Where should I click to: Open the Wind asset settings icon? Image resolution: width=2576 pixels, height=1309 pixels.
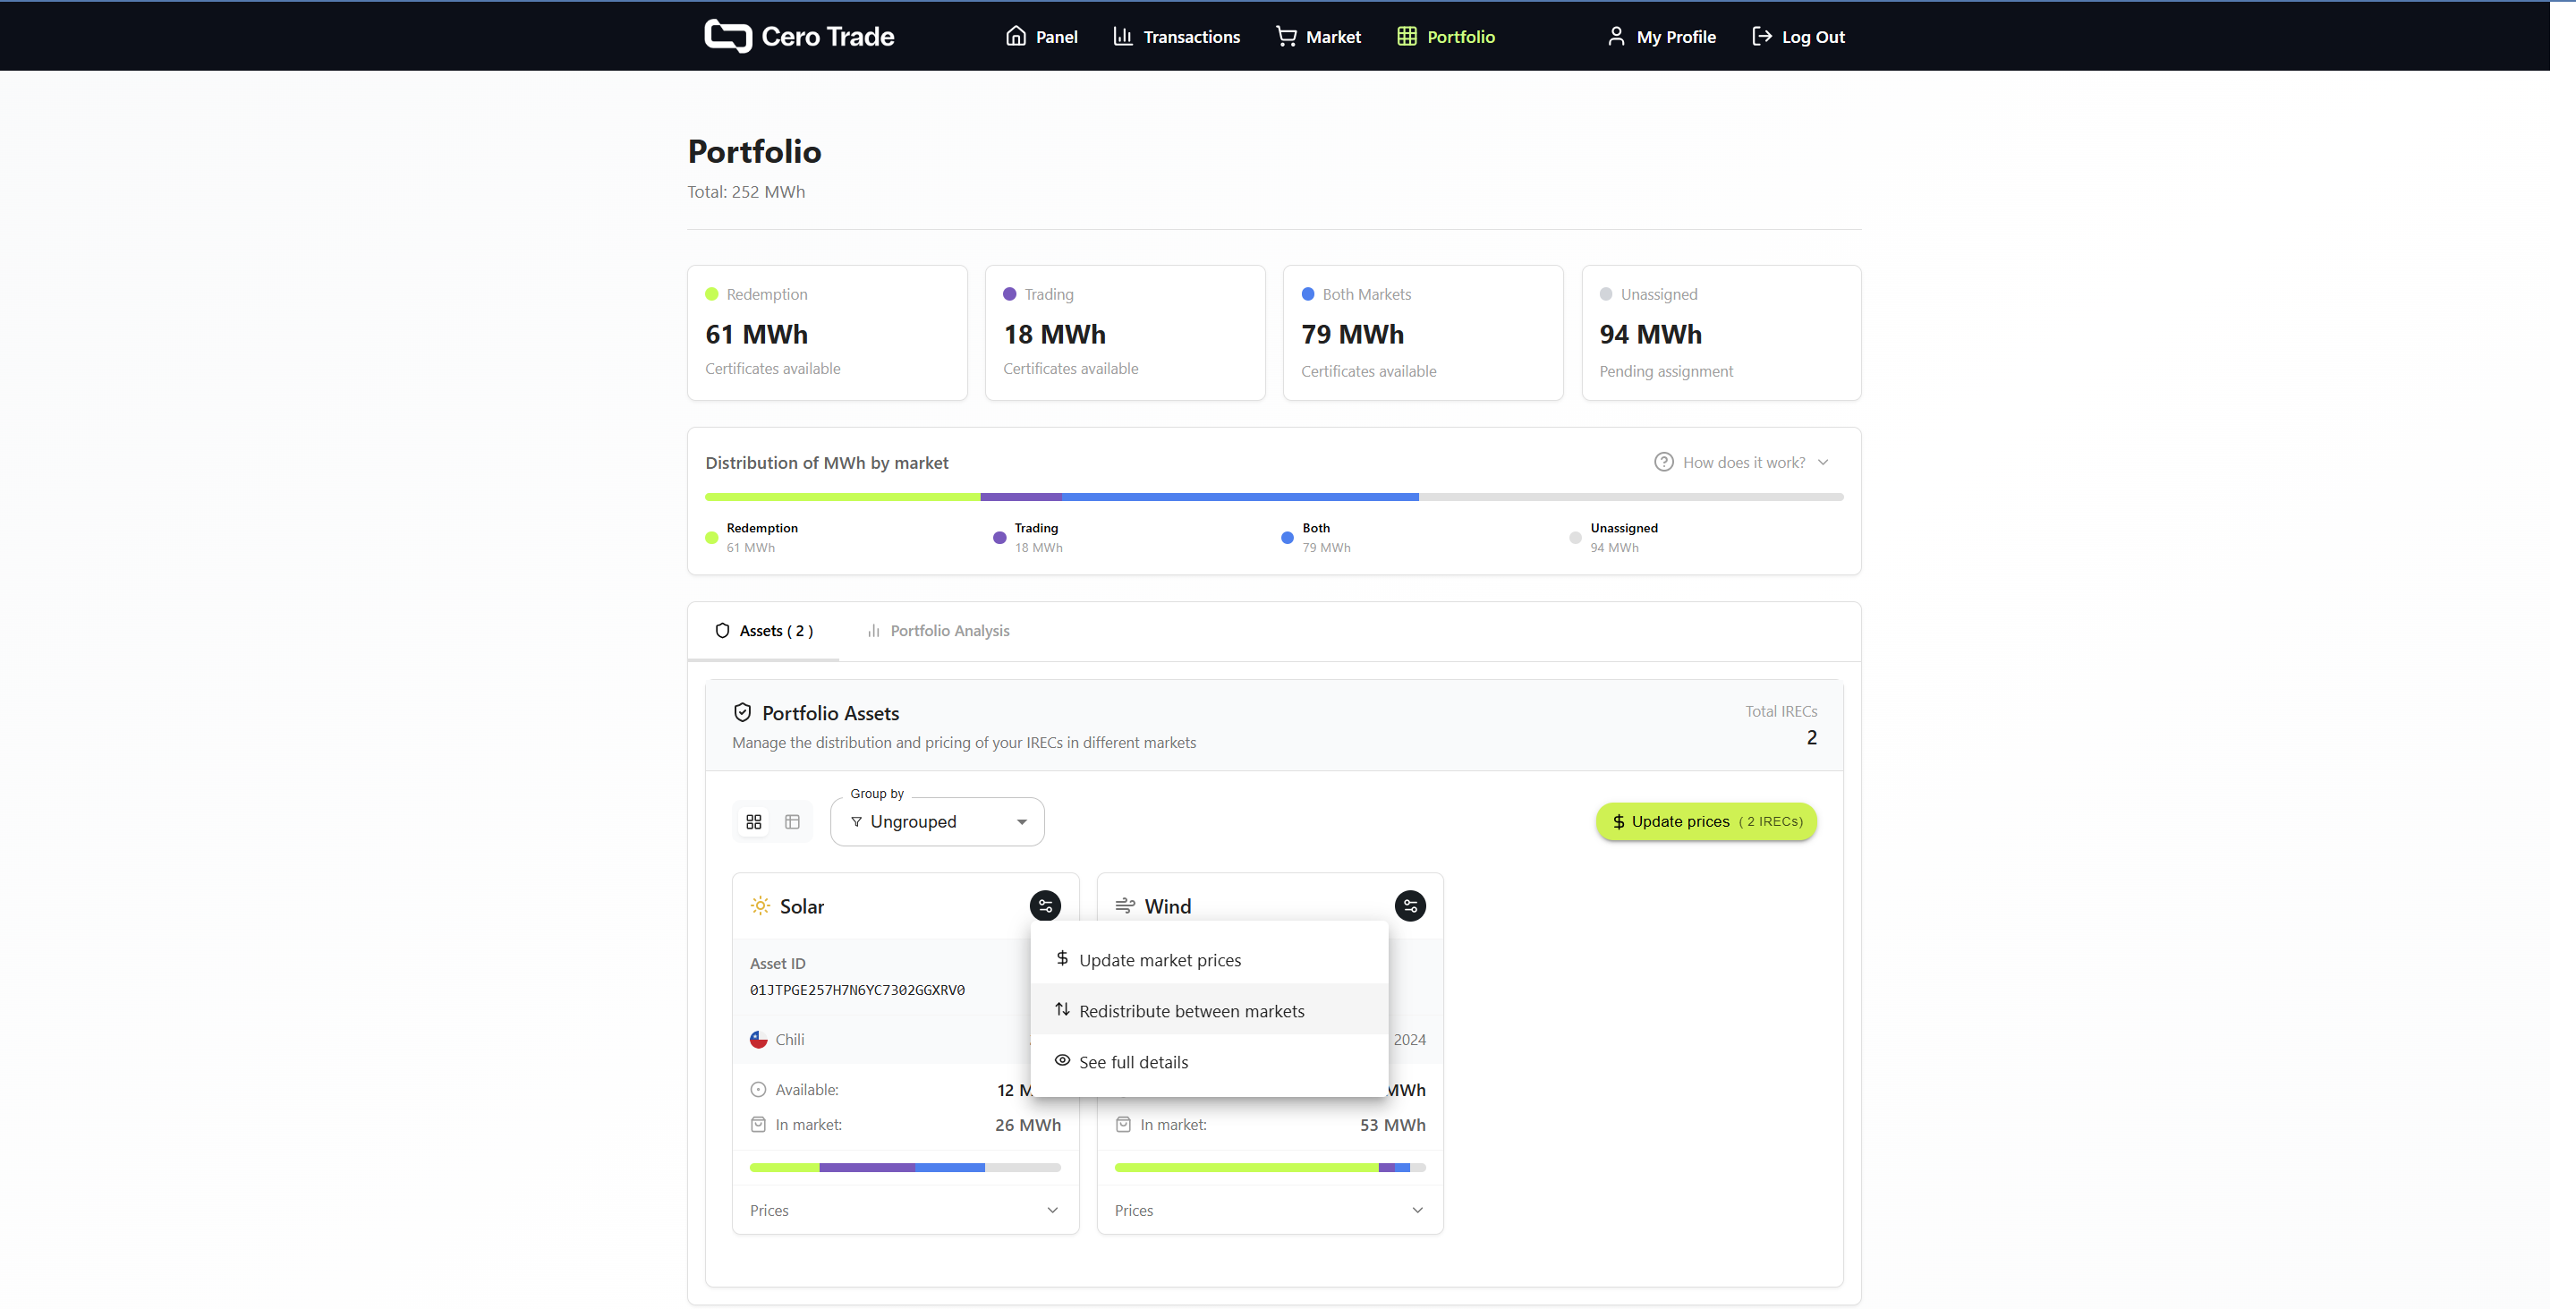[x=1410, y=905]
